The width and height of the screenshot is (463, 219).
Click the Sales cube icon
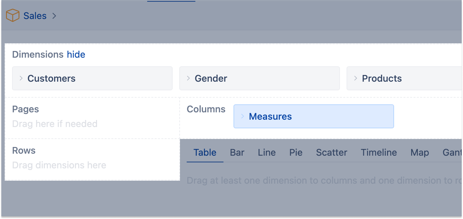tap(13, 15)
